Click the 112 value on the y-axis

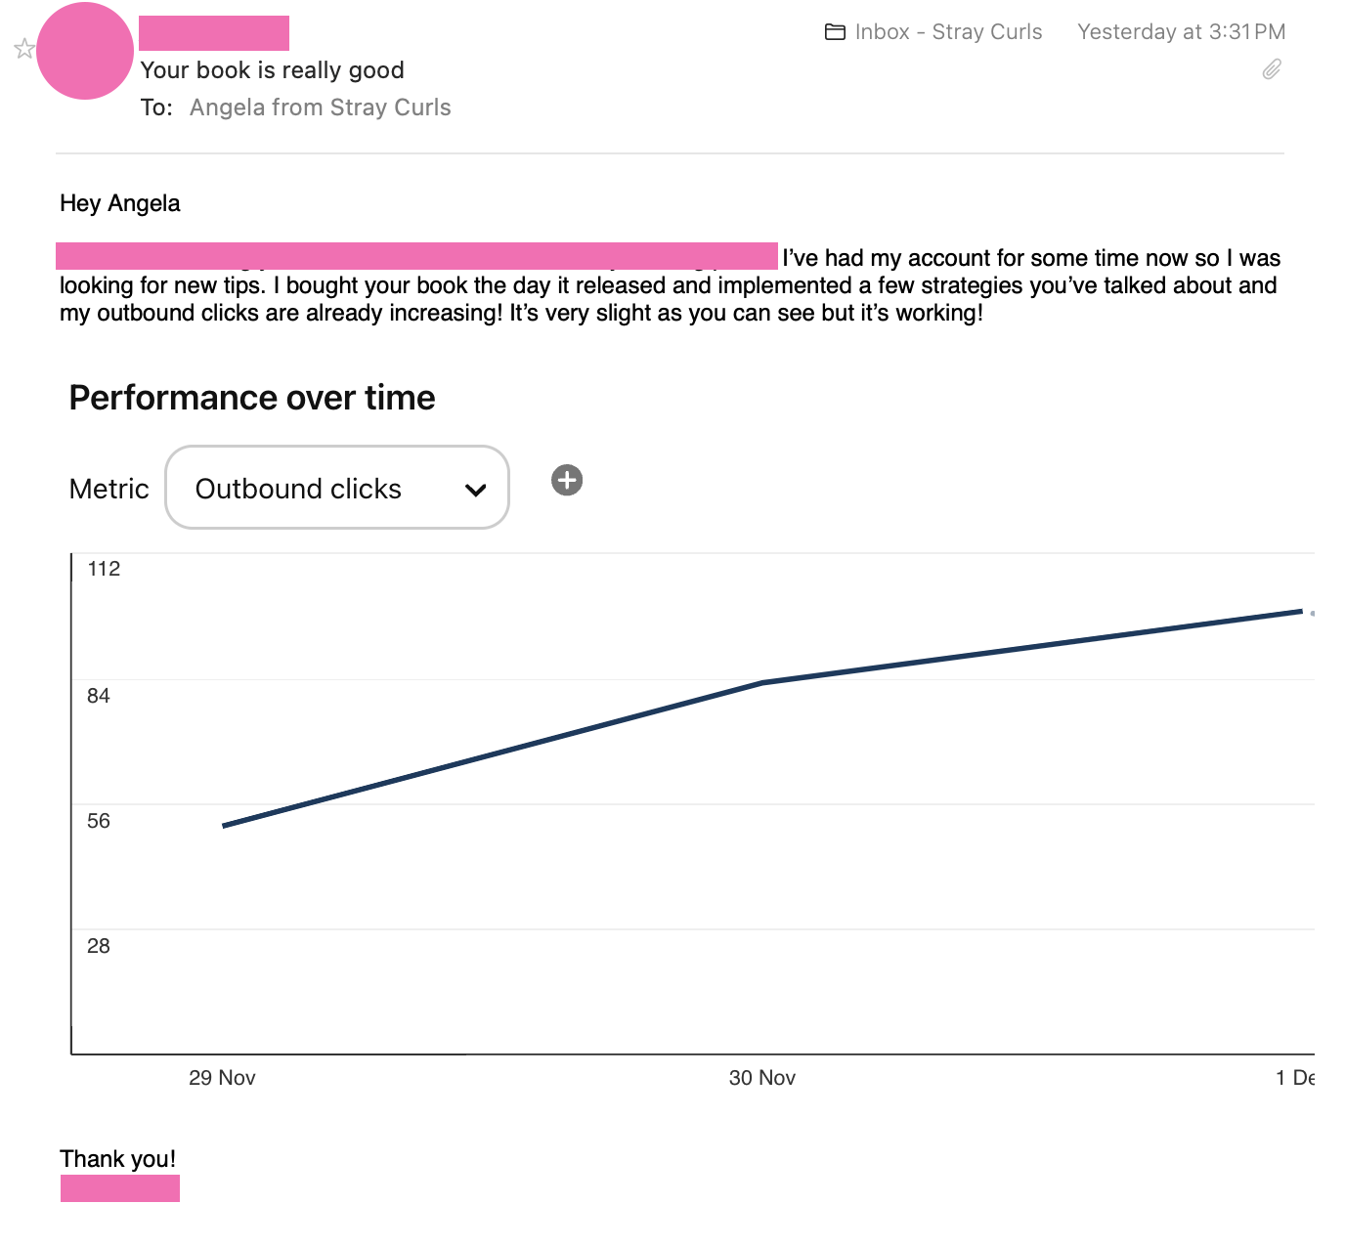[x=104, y=569]
